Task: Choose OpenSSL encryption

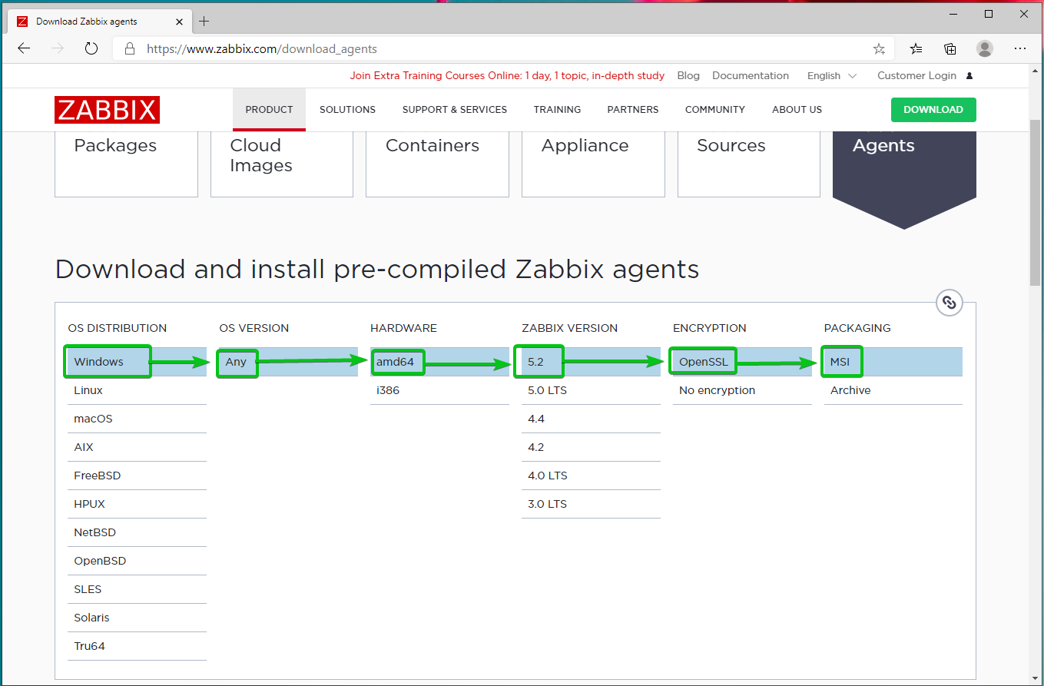Action: [x=742, y=362]
